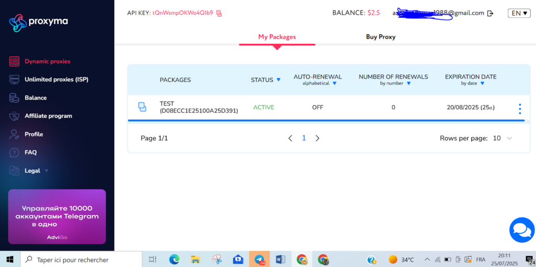536x267 pixels.
Task: Open Microsoft Edge from taskbar
Action: 174,259
